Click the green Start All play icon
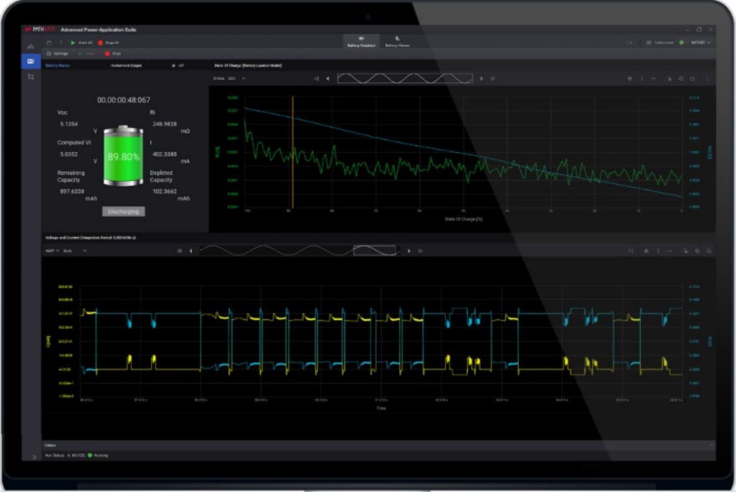736x492 pixels. click(x=73, y=43)
